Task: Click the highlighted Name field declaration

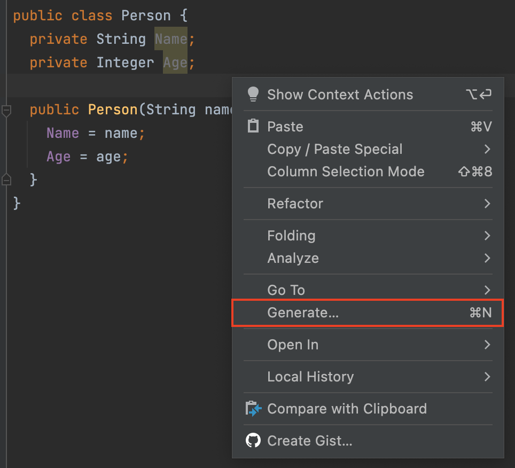Action: click(x=170, y=39)
